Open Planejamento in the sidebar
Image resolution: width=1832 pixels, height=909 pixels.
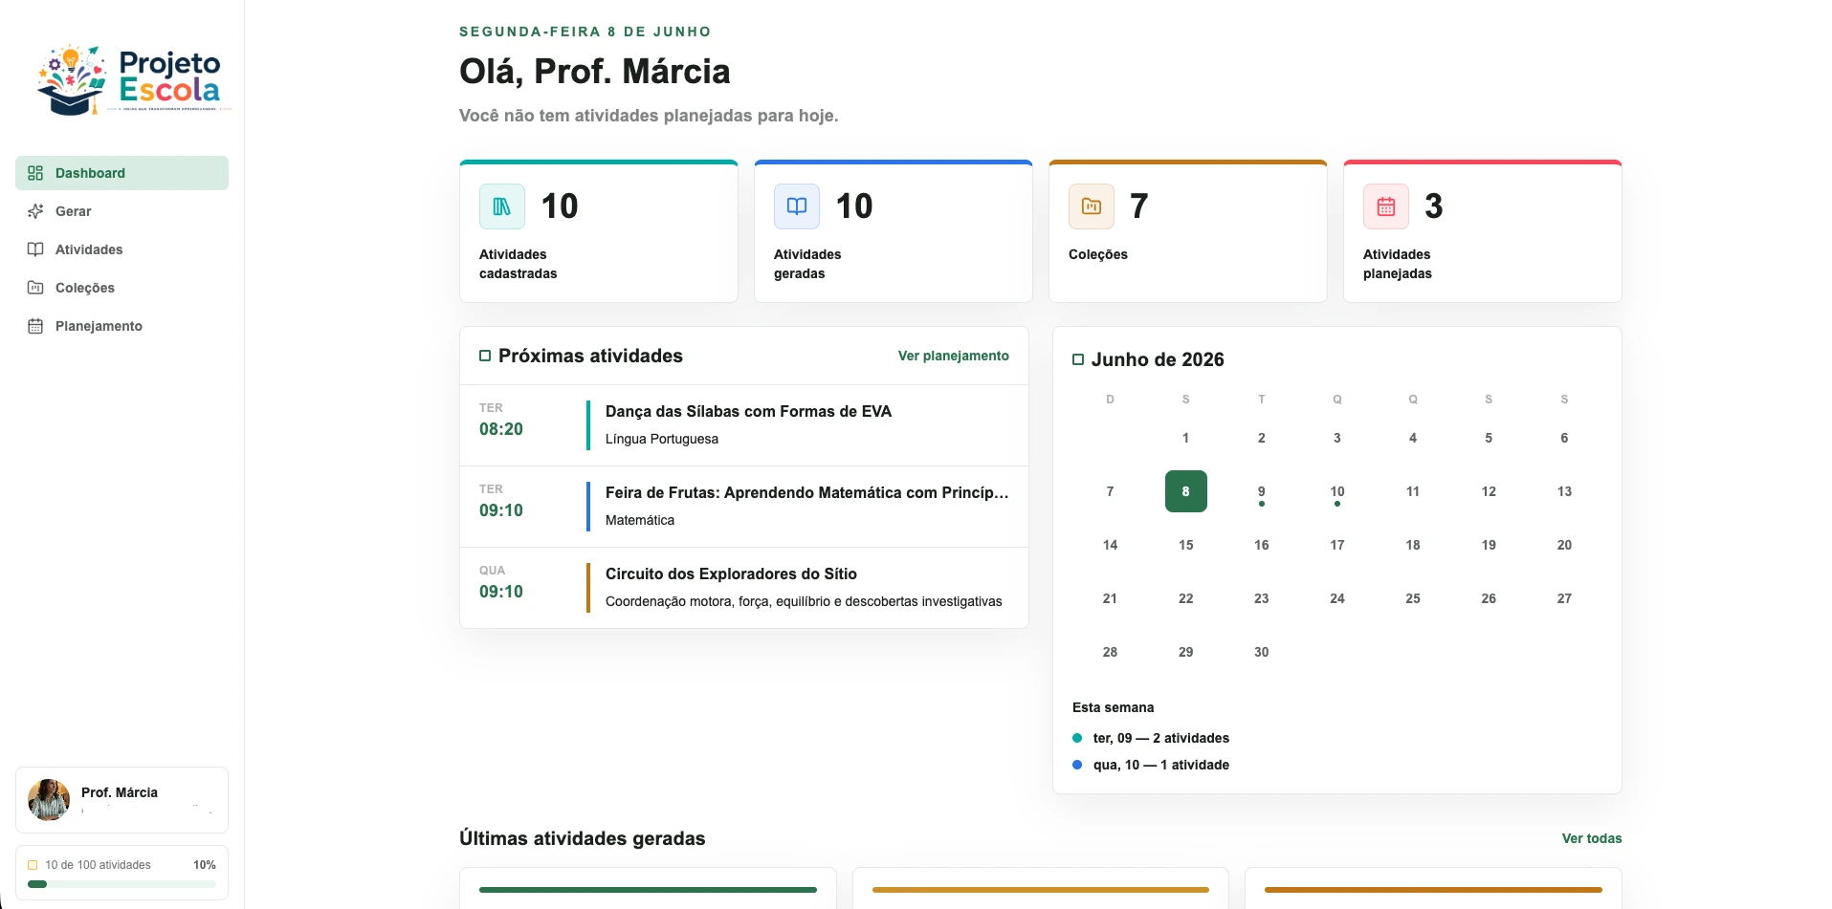(x=121, y=326)
